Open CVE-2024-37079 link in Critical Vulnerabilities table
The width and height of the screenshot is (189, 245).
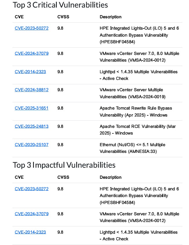[x=32, y=53]
